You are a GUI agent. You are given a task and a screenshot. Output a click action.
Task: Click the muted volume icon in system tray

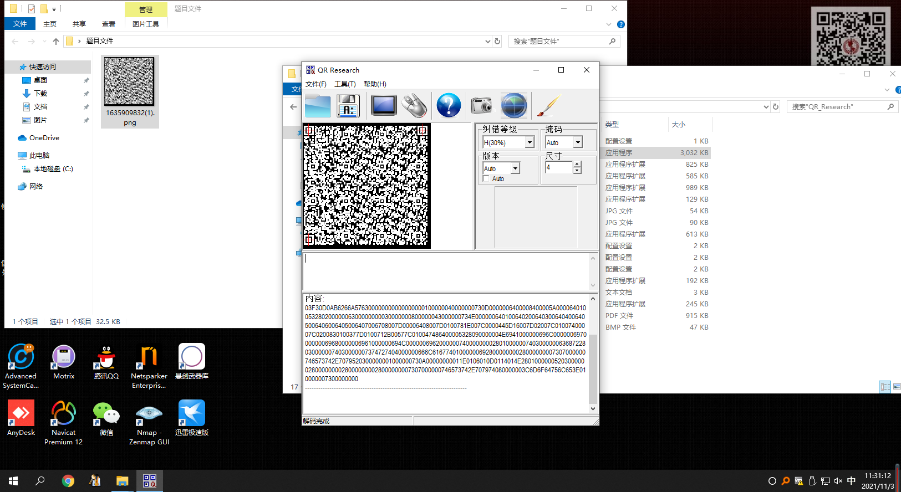click(x=838, y=481)
